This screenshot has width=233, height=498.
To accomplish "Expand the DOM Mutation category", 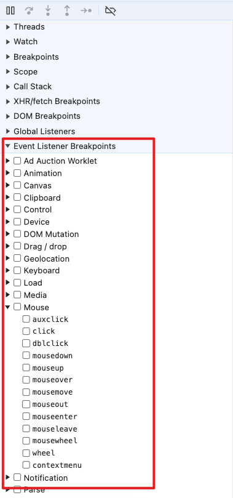I will 8,234.
